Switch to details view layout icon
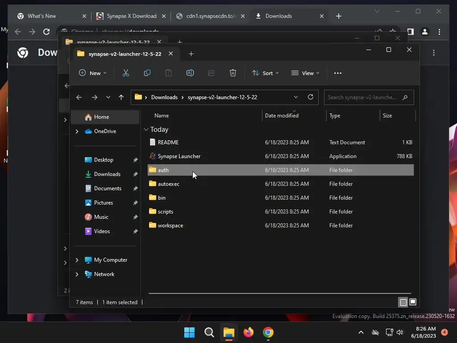Image resolution: width=457 pixels, height=343 pixels. pos(403,302)
